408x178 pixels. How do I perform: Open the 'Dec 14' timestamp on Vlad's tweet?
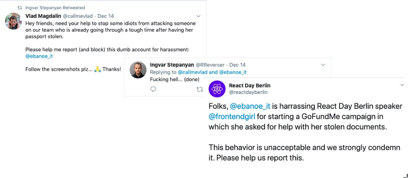(x=105, y=16)
